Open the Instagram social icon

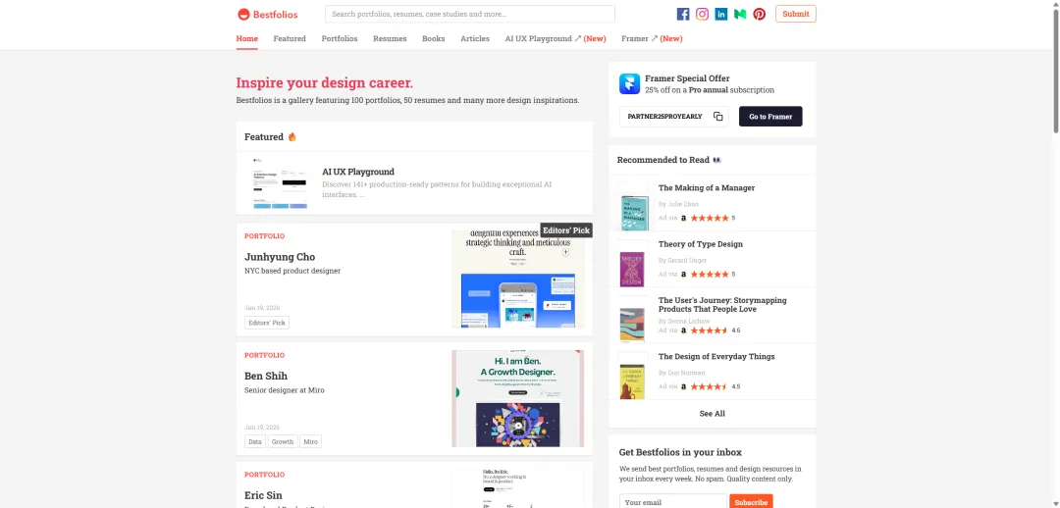[x=703, y=14]
